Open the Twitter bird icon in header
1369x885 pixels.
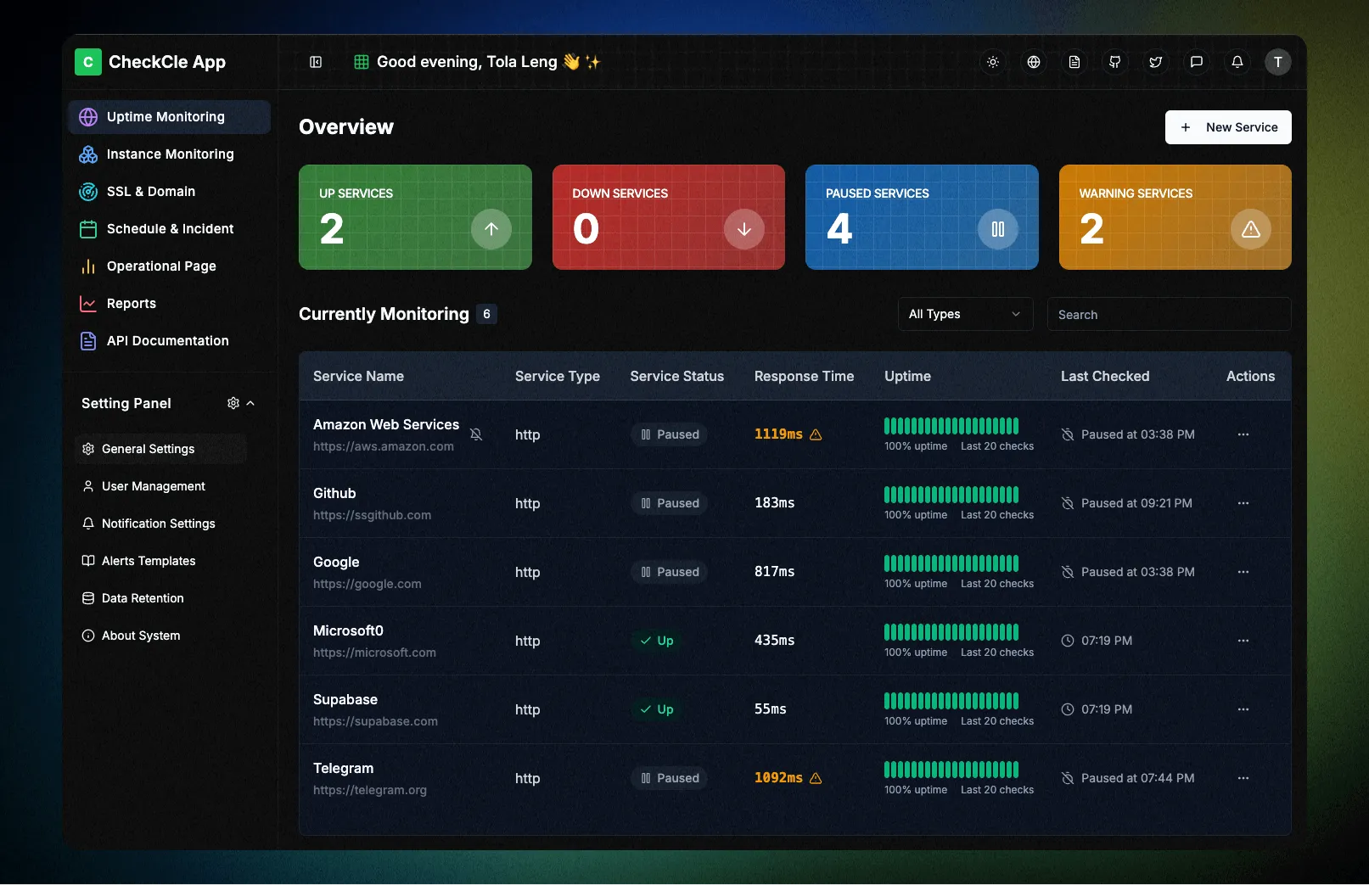[1156, 62]
